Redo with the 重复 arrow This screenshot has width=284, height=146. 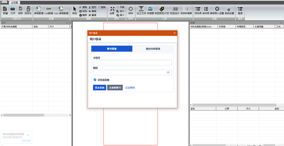pos(92,15)
